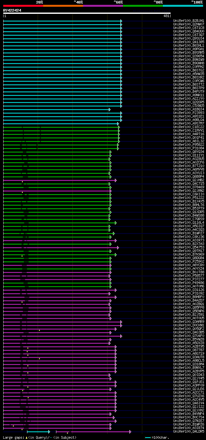
Task: Click the purple alignment bar of UniRef100_Q3AMR9
Action: click(x=63, y=322)
